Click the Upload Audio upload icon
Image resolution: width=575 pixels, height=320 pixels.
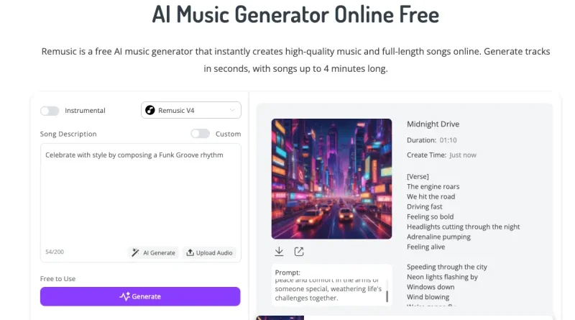tap(190, 252)
